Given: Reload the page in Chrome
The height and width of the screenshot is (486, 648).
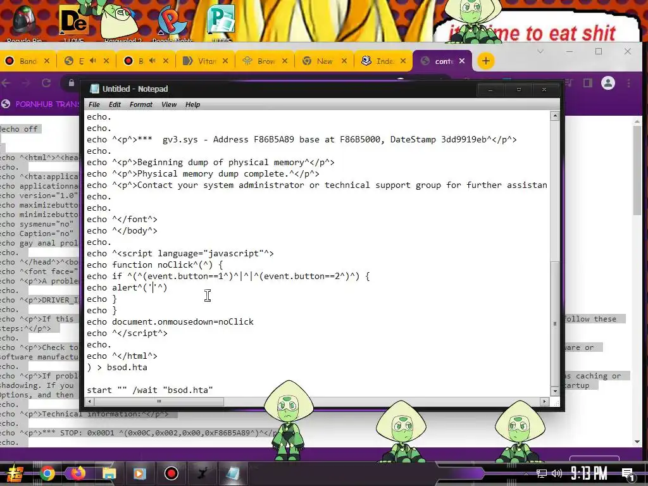Looking at the screenshot, I should tap(46, 83).
